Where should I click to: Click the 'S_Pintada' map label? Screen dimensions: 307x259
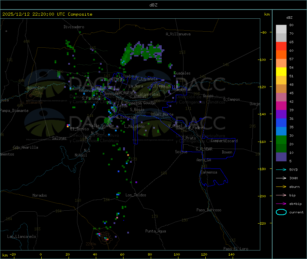(91, 98)
